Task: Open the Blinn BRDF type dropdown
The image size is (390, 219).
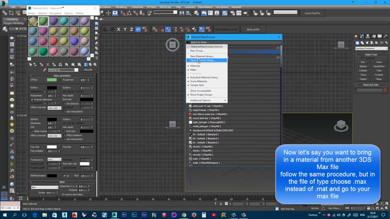Action: coord(44,187)
